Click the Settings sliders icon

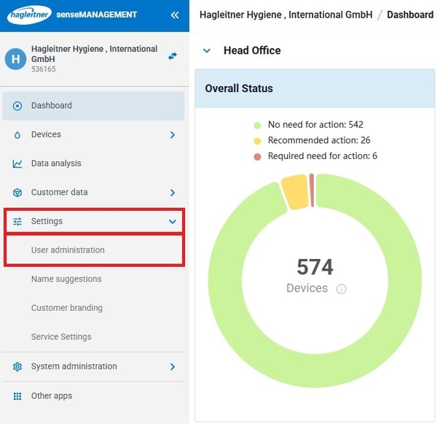point(17,222)
